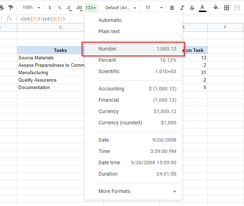Click the text color underlined A

pyautogui.click(x=202, y=7)
